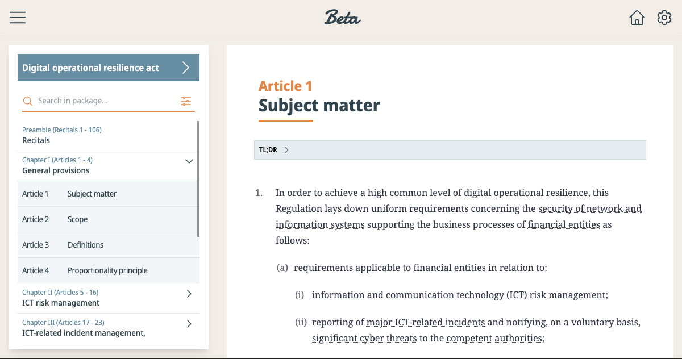
Task: Open the hamburger navigation menu
Action: 18,18
